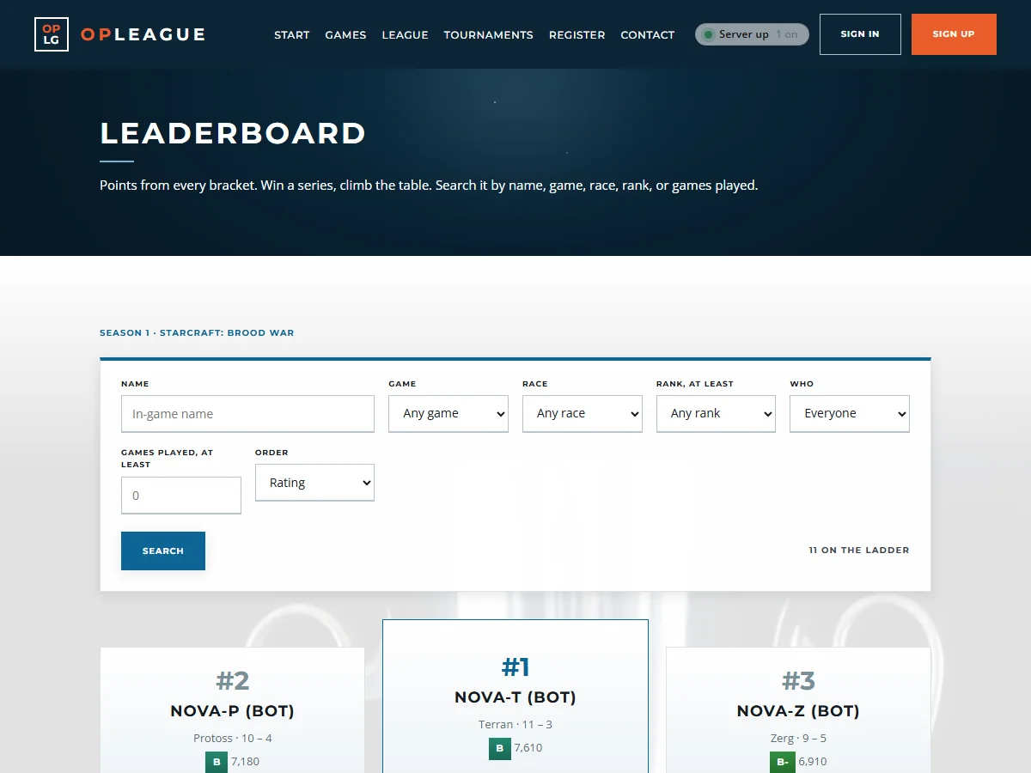Image resolution: width=1031 pixels, height=773 pixels.
Task: Click the B rank badge for NOVA-T
Action: [500, 748]
